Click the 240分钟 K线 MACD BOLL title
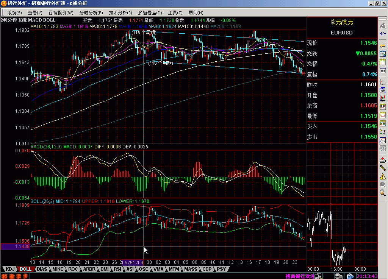 click(28, 20)
